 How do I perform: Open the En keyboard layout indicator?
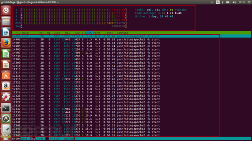click(218, 2)
